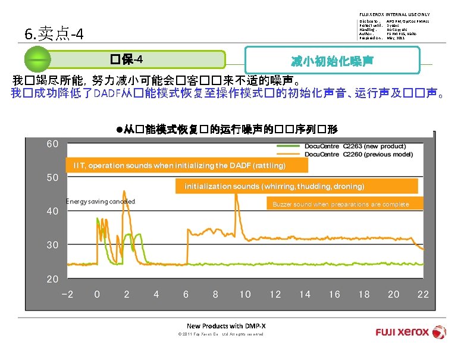Click the x-axis label 10
464x348 pixels.
245,294
